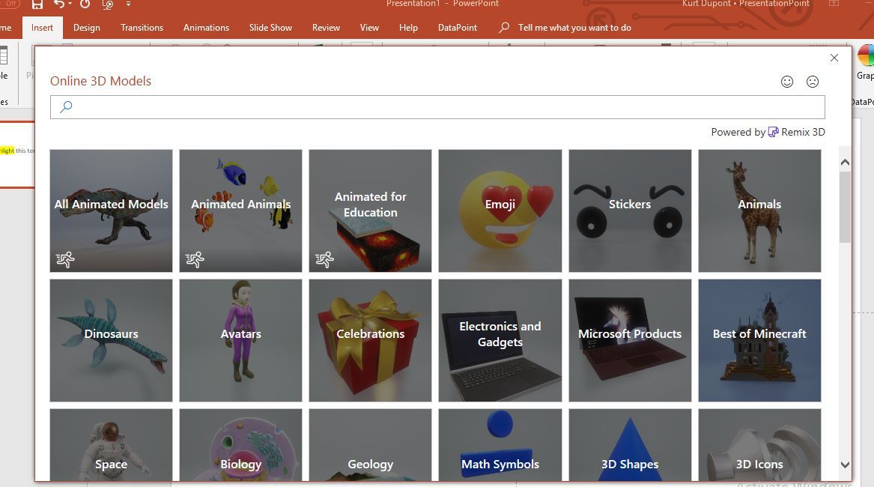
Task: Start presentation from beginning icon
Action: coord(108,4)
